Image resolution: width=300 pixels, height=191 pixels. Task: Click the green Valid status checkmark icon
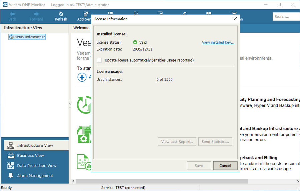tap(135, 42)
